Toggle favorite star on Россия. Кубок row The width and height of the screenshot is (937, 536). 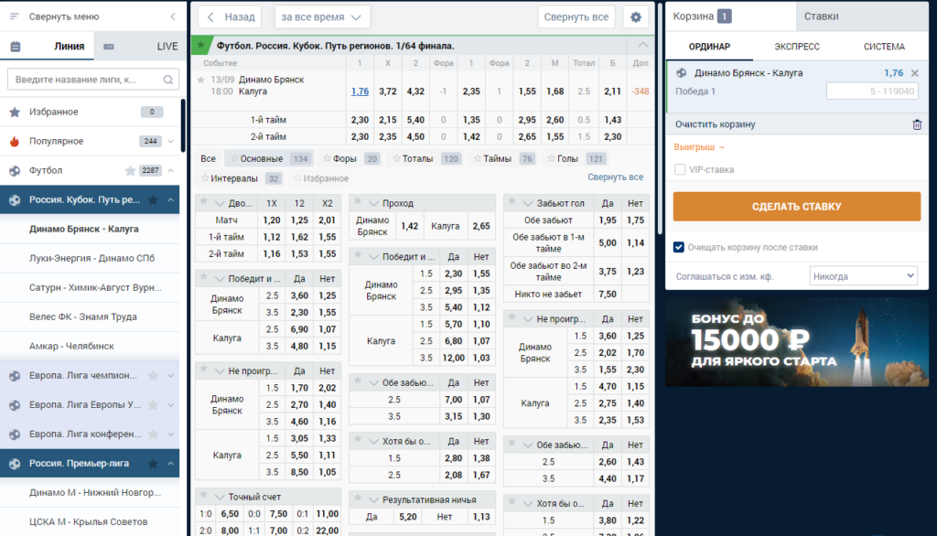[153, 199]
